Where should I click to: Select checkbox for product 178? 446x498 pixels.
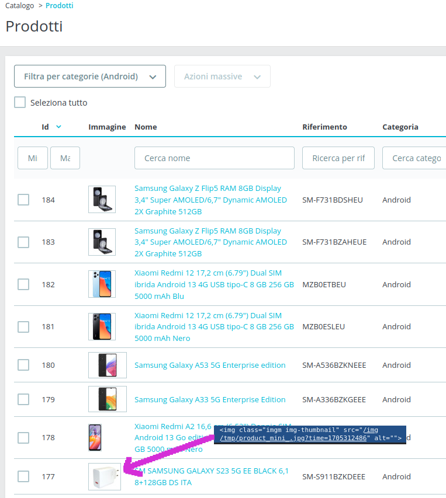pyautogui.click(x=23, y=438)
